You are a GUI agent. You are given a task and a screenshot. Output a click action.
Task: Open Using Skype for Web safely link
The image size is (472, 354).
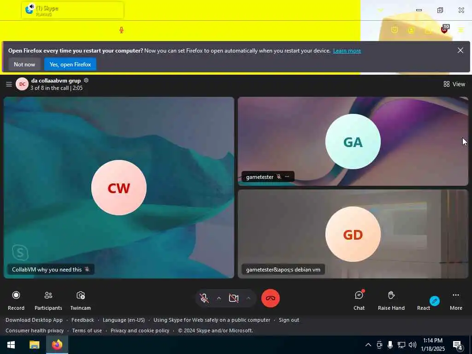click(x=212, y=320)
